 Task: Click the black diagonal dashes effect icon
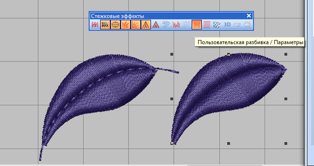tap(217, 25)
